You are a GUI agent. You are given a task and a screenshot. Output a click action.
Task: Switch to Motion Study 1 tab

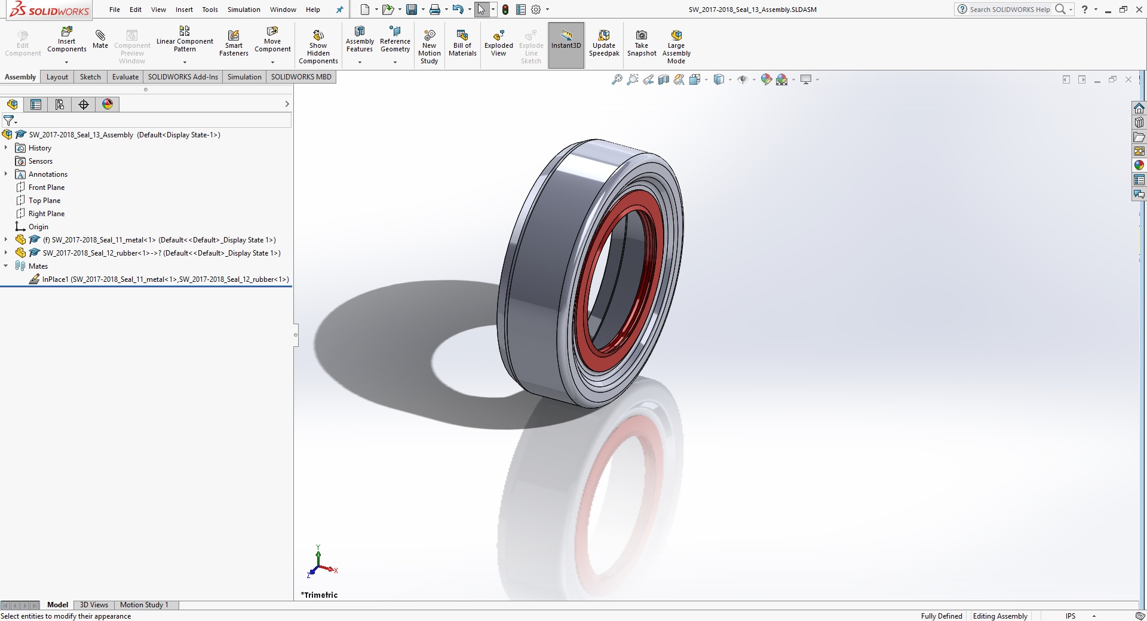[144, 605]
